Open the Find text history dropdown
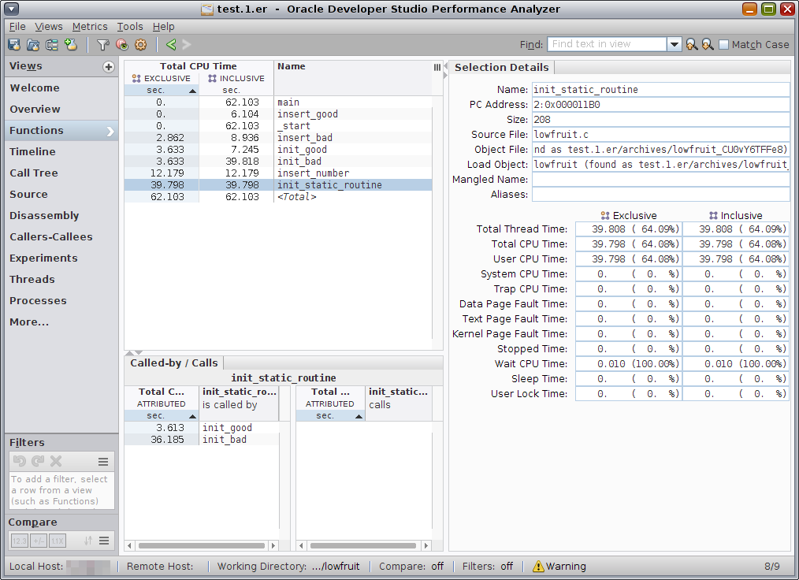This screenshot has height=580, width=799. [675, 45]
